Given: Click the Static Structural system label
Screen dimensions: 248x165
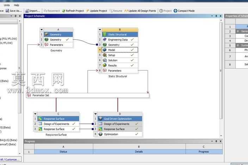Looking at the screenshot, I should click(x=118, y=76).
